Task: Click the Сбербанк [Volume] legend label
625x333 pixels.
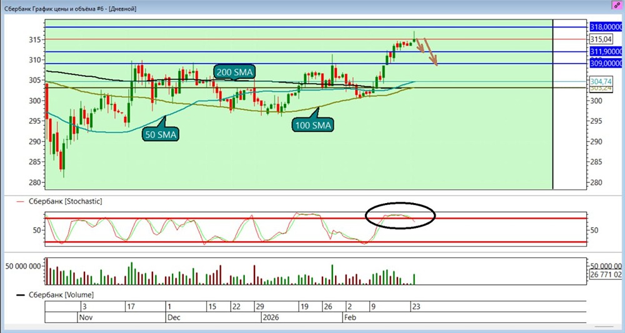Action: 61,295
